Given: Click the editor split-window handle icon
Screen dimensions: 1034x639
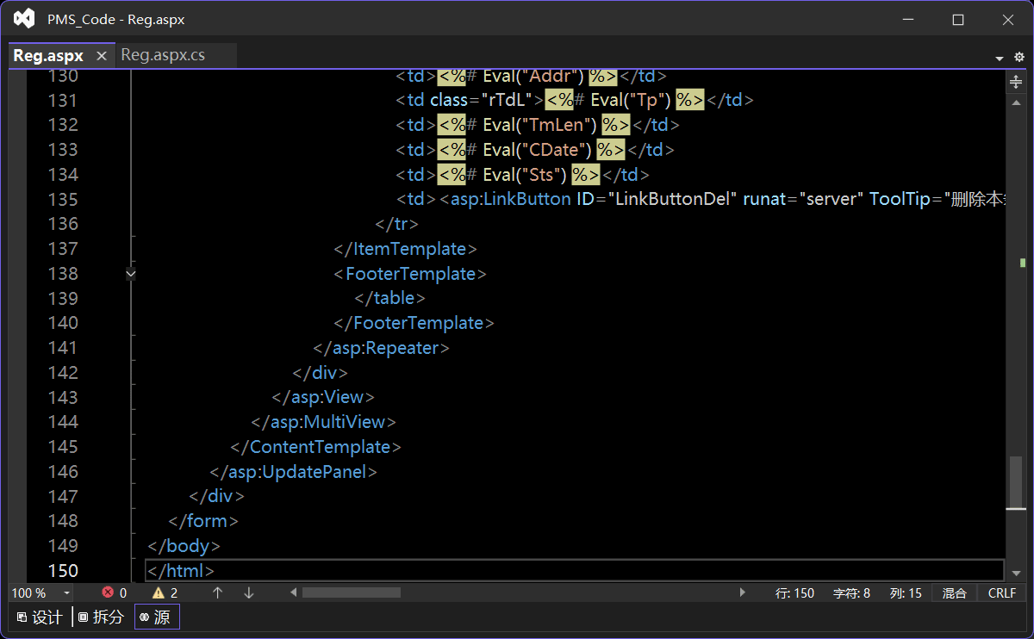Looking at the screenshot, I should pyautogui.click(x=1016, y=82).
